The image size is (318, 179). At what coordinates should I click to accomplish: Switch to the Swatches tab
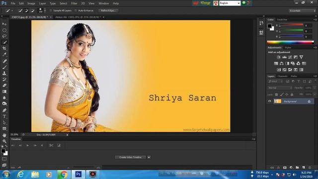coord(282,20)
